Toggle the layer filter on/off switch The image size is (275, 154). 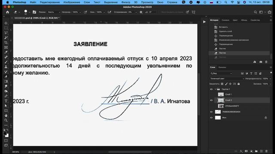[271, 73]
